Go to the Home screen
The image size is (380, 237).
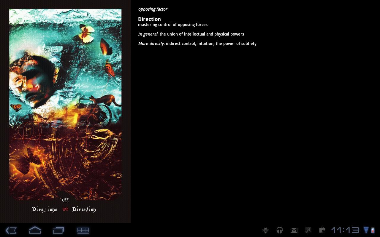coord(35,230)
